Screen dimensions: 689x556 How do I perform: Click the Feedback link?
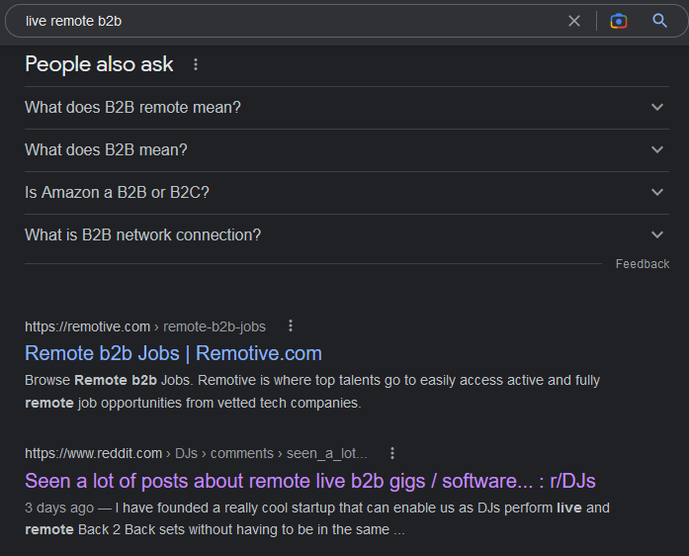643,264
